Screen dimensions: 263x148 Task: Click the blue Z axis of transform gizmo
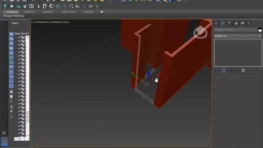click(x=149, y=74)
